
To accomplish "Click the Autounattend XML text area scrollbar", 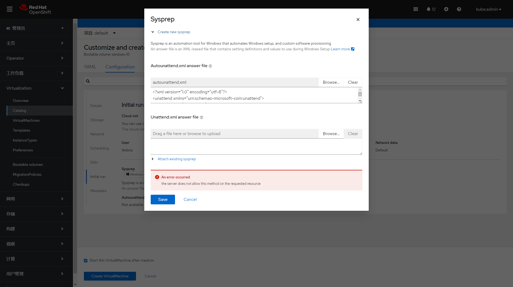I will point(360,94).
